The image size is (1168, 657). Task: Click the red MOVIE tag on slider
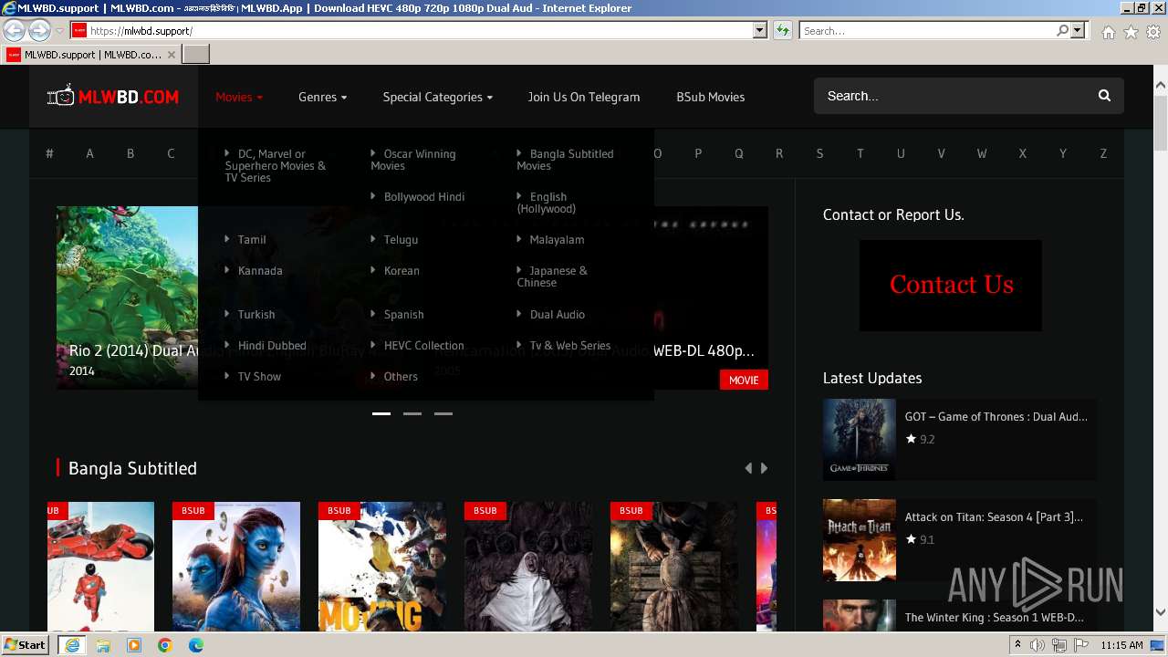tap(744, 380)
